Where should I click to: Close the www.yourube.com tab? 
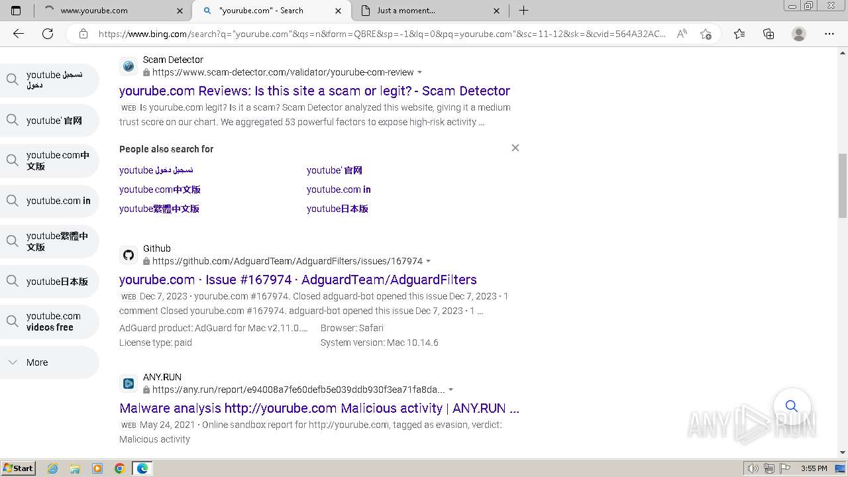click(x=180, y=11)
